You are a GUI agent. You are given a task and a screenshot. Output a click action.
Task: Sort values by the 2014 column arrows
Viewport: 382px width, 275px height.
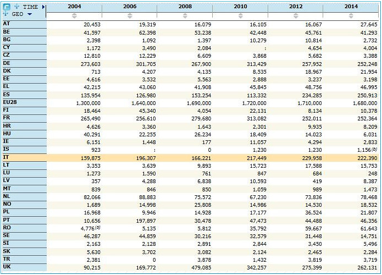[x=351, y=15]
